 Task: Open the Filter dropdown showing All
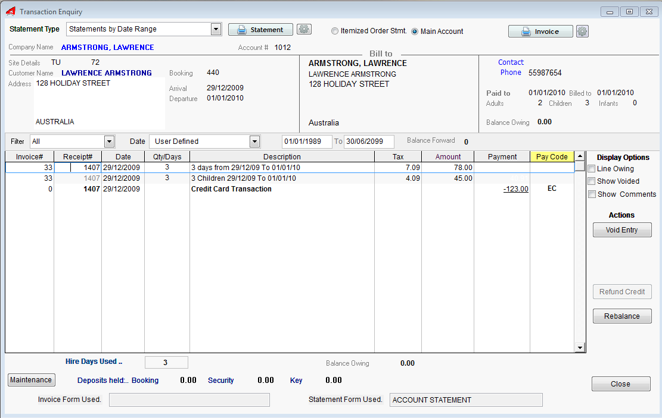point(110,142)
